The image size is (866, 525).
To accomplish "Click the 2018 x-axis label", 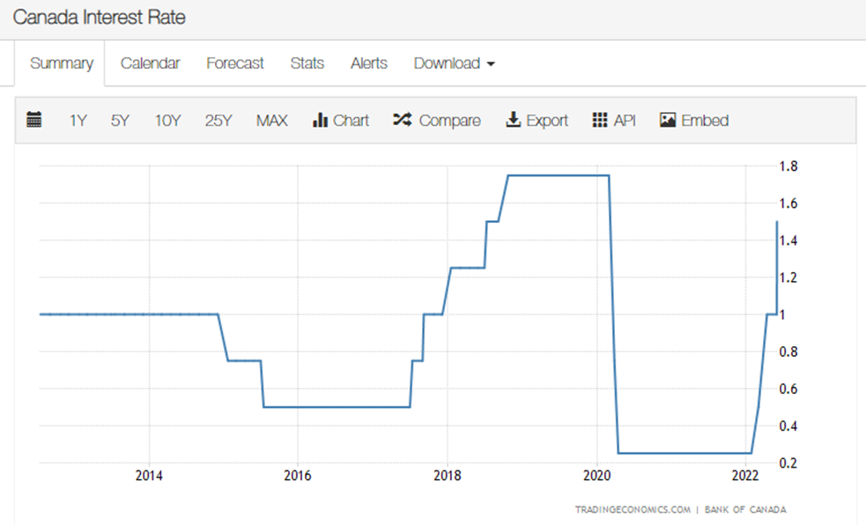I will point(448,476).
